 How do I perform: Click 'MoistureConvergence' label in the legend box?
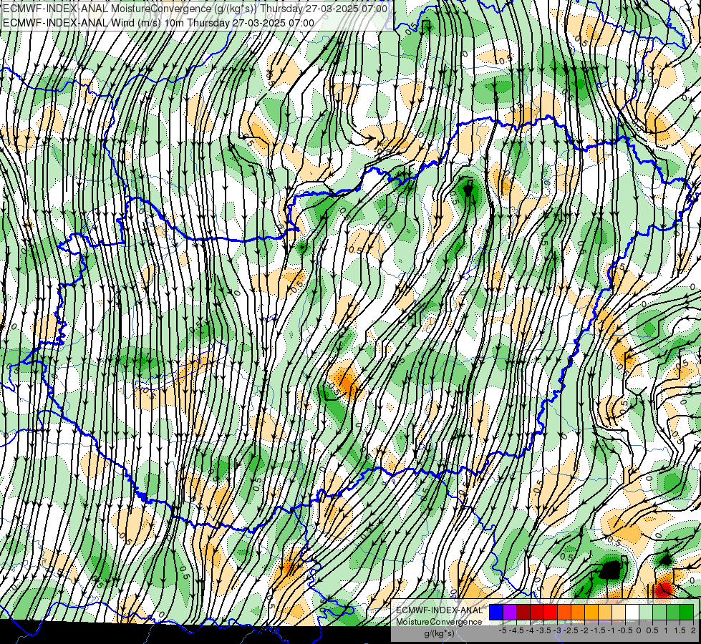click(439, 622)
